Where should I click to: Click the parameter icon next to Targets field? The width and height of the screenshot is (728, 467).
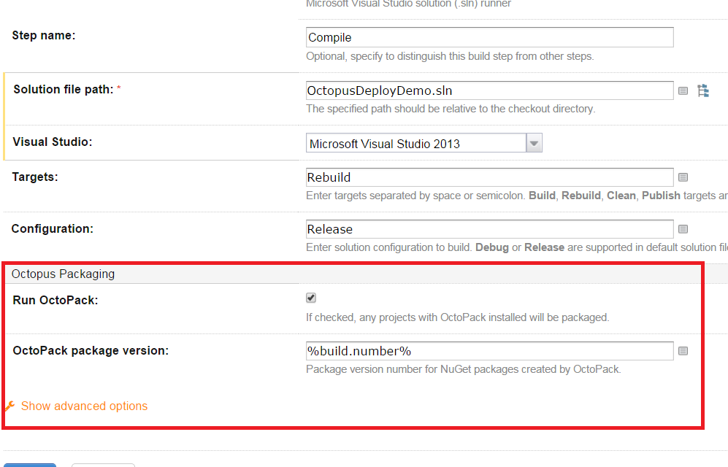(x=683, y=177)
